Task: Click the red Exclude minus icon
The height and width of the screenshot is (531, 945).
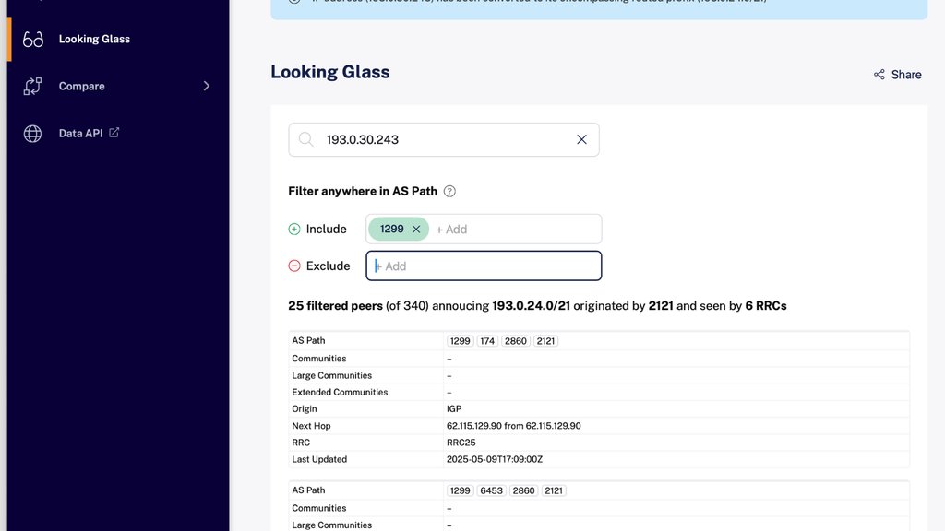Action: [294, 266]
